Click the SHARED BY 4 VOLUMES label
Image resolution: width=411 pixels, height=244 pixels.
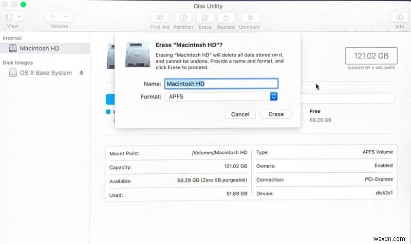(371, 68)
